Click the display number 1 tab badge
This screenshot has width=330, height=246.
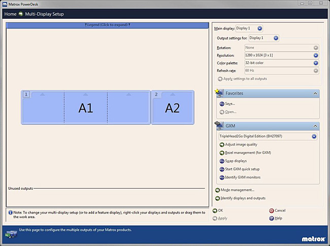(26, 94)
